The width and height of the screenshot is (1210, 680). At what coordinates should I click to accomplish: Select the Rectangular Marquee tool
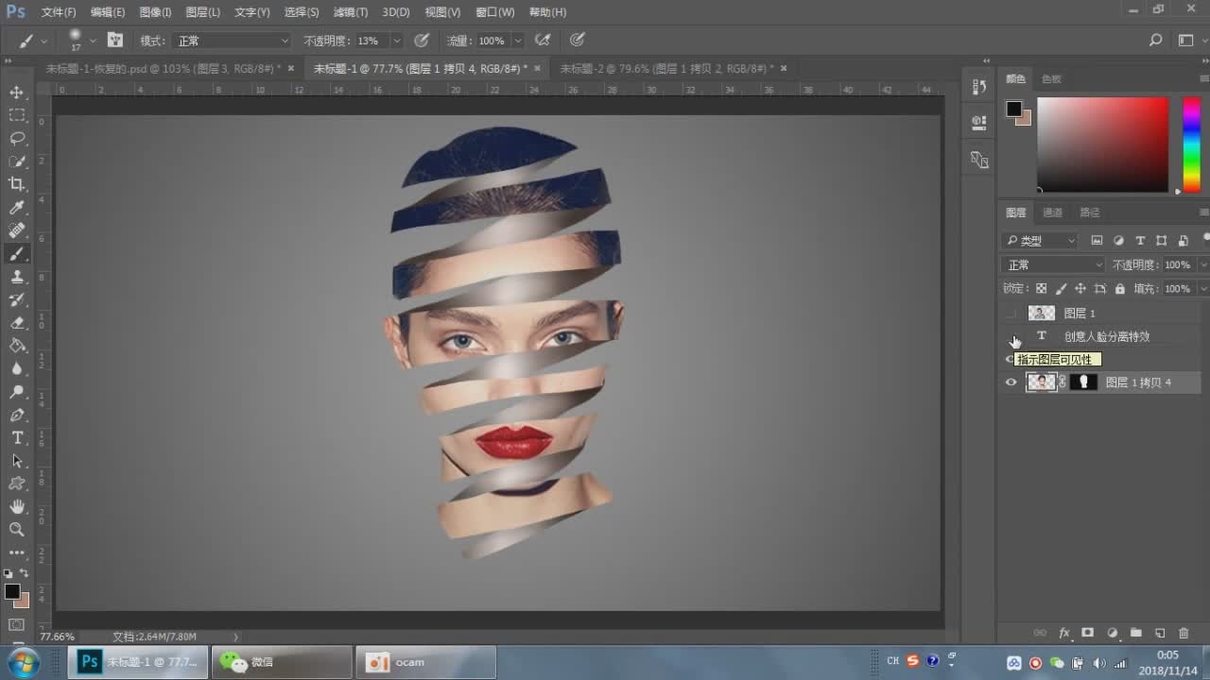(x=17, y=115)
